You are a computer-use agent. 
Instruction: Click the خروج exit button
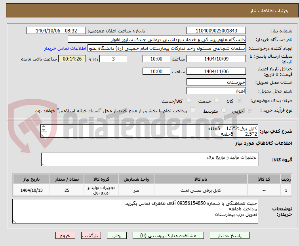[x=65, y=236]
